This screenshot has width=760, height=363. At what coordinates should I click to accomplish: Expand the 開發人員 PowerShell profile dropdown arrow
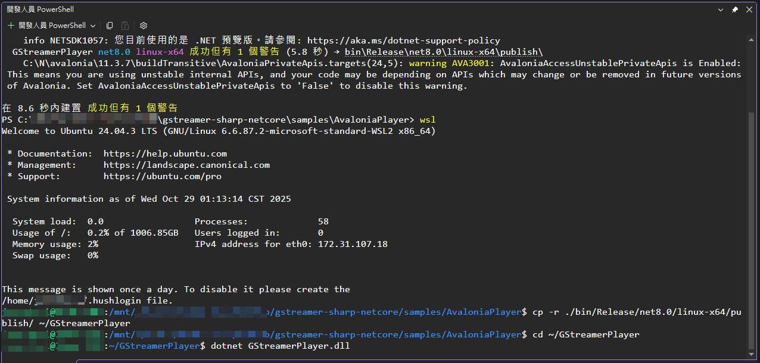tap(93, 26)
